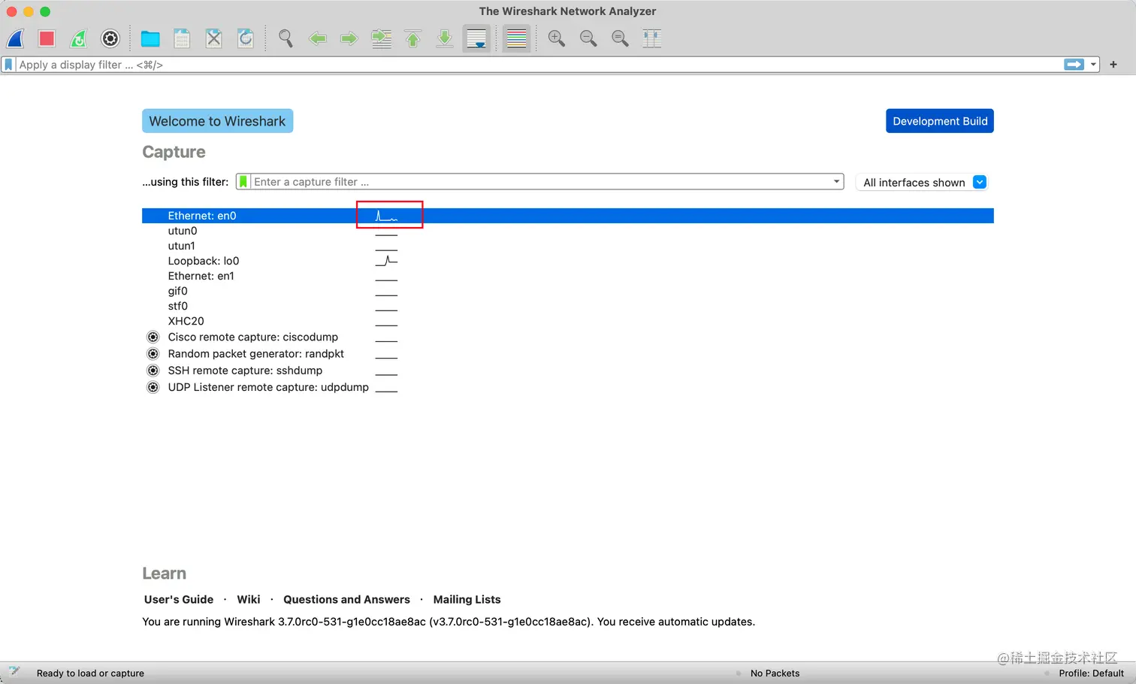Open the User's Guide link
Viewport: 1136px width, 684px height.
click(179, 599)
